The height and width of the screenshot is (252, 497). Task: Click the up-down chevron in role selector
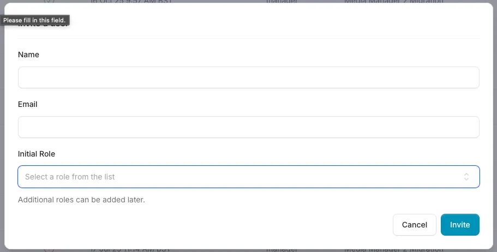[466, 177]
